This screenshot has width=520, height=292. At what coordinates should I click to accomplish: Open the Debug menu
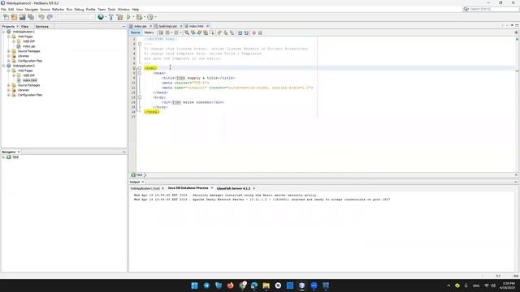[x=79, y=9]
